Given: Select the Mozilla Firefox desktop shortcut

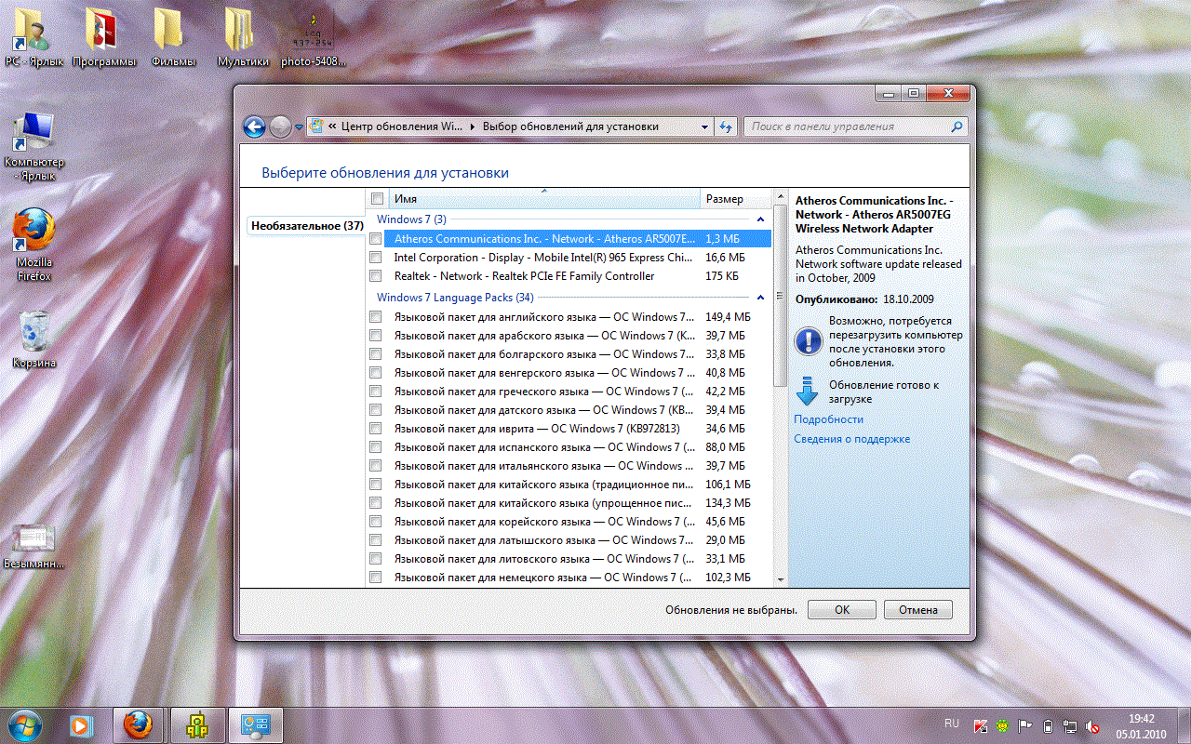Looking at the screenshot, I should click(x=33, y=244).
